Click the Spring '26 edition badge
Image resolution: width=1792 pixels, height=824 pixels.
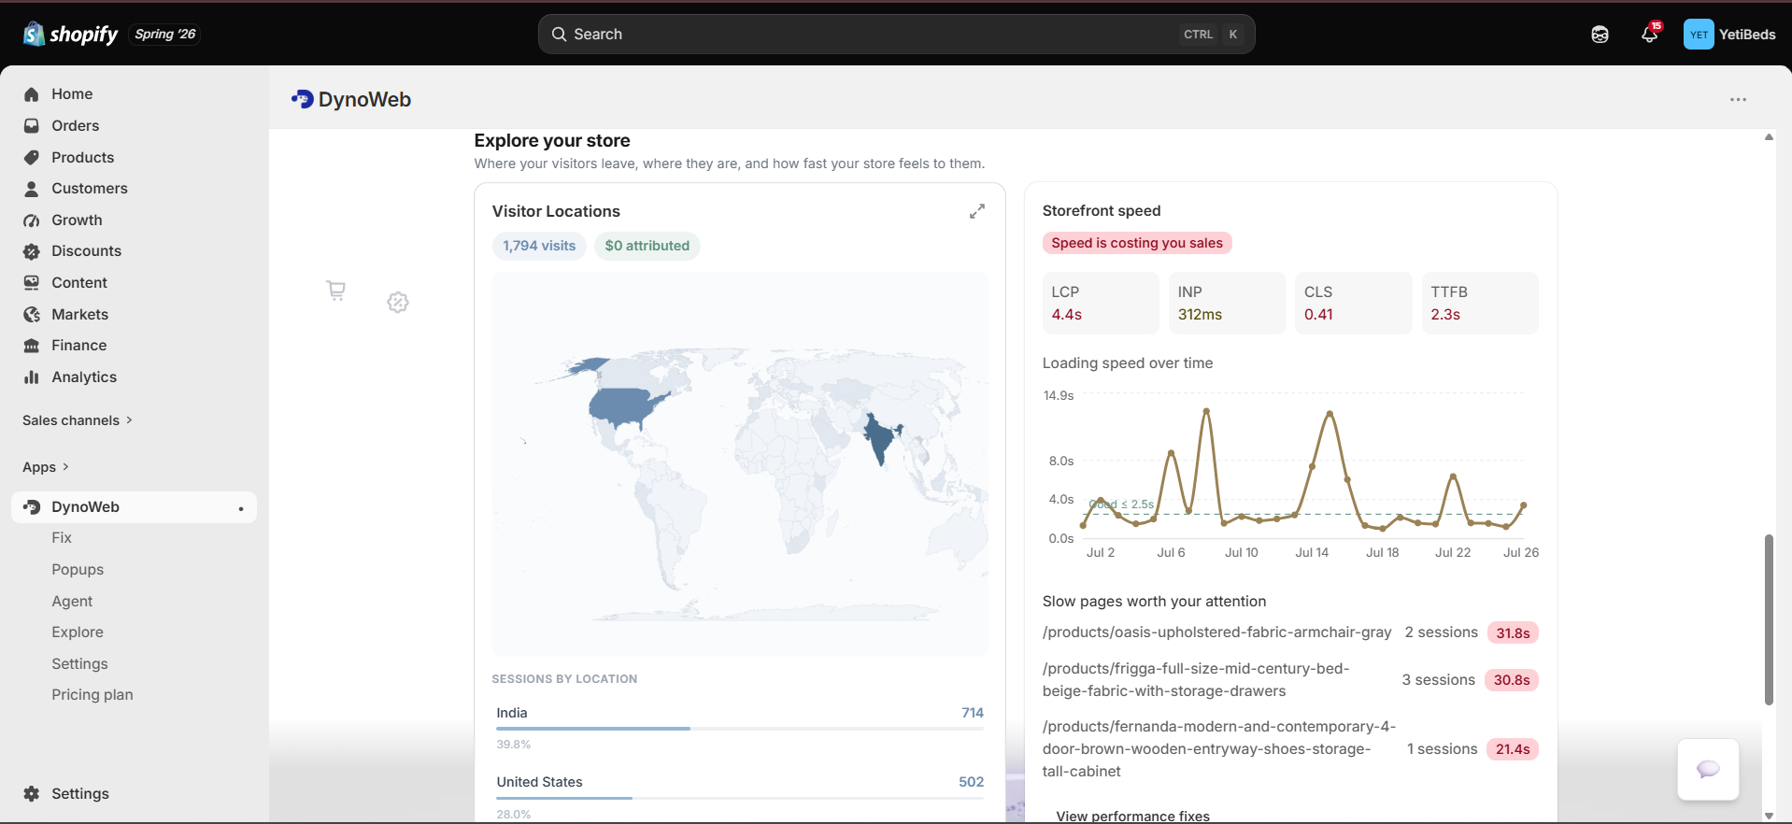tap(164, 35)
